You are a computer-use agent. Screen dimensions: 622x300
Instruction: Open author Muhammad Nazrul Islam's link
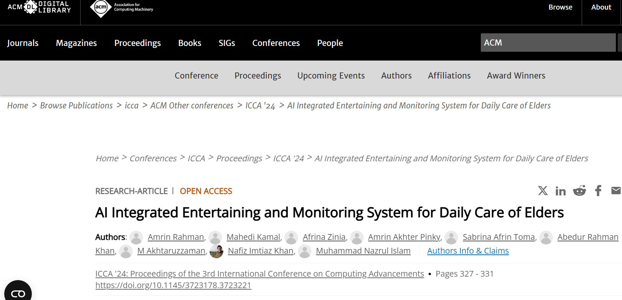coord(363,251)
